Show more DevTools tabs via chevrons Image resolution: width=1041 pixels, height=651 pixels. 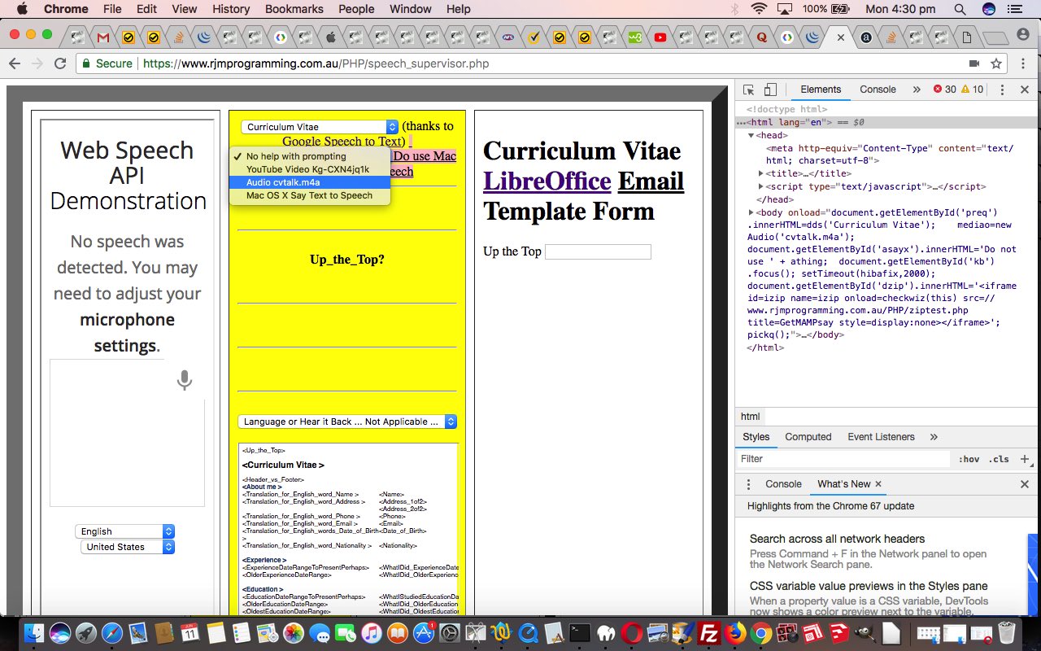click(x=916, y=90)
